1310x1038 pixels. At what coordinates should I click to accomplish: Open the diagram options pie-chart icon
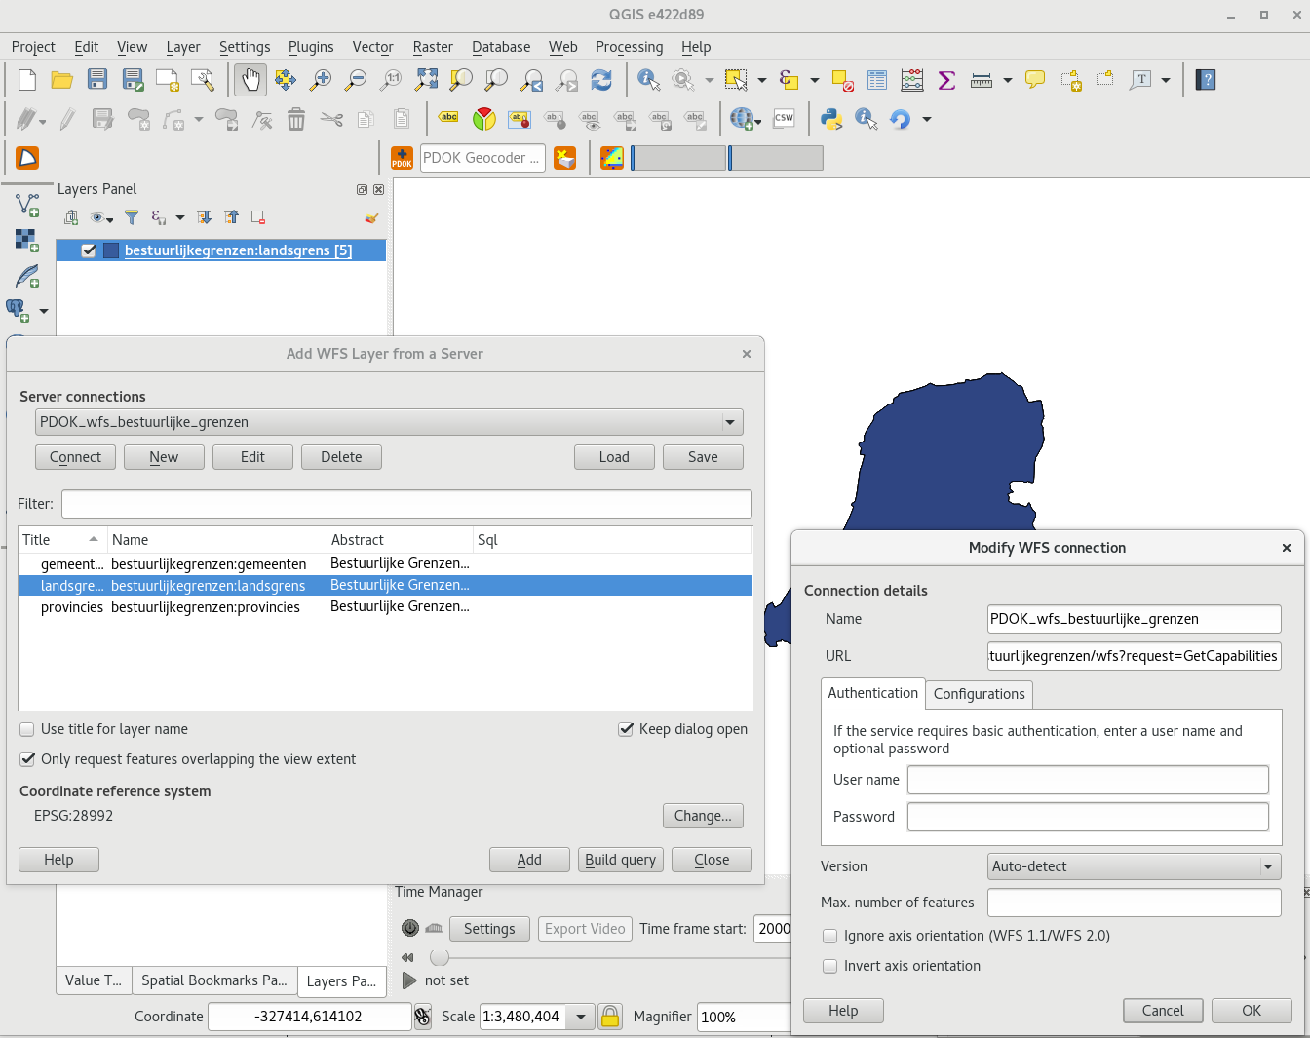pos(484,119)
